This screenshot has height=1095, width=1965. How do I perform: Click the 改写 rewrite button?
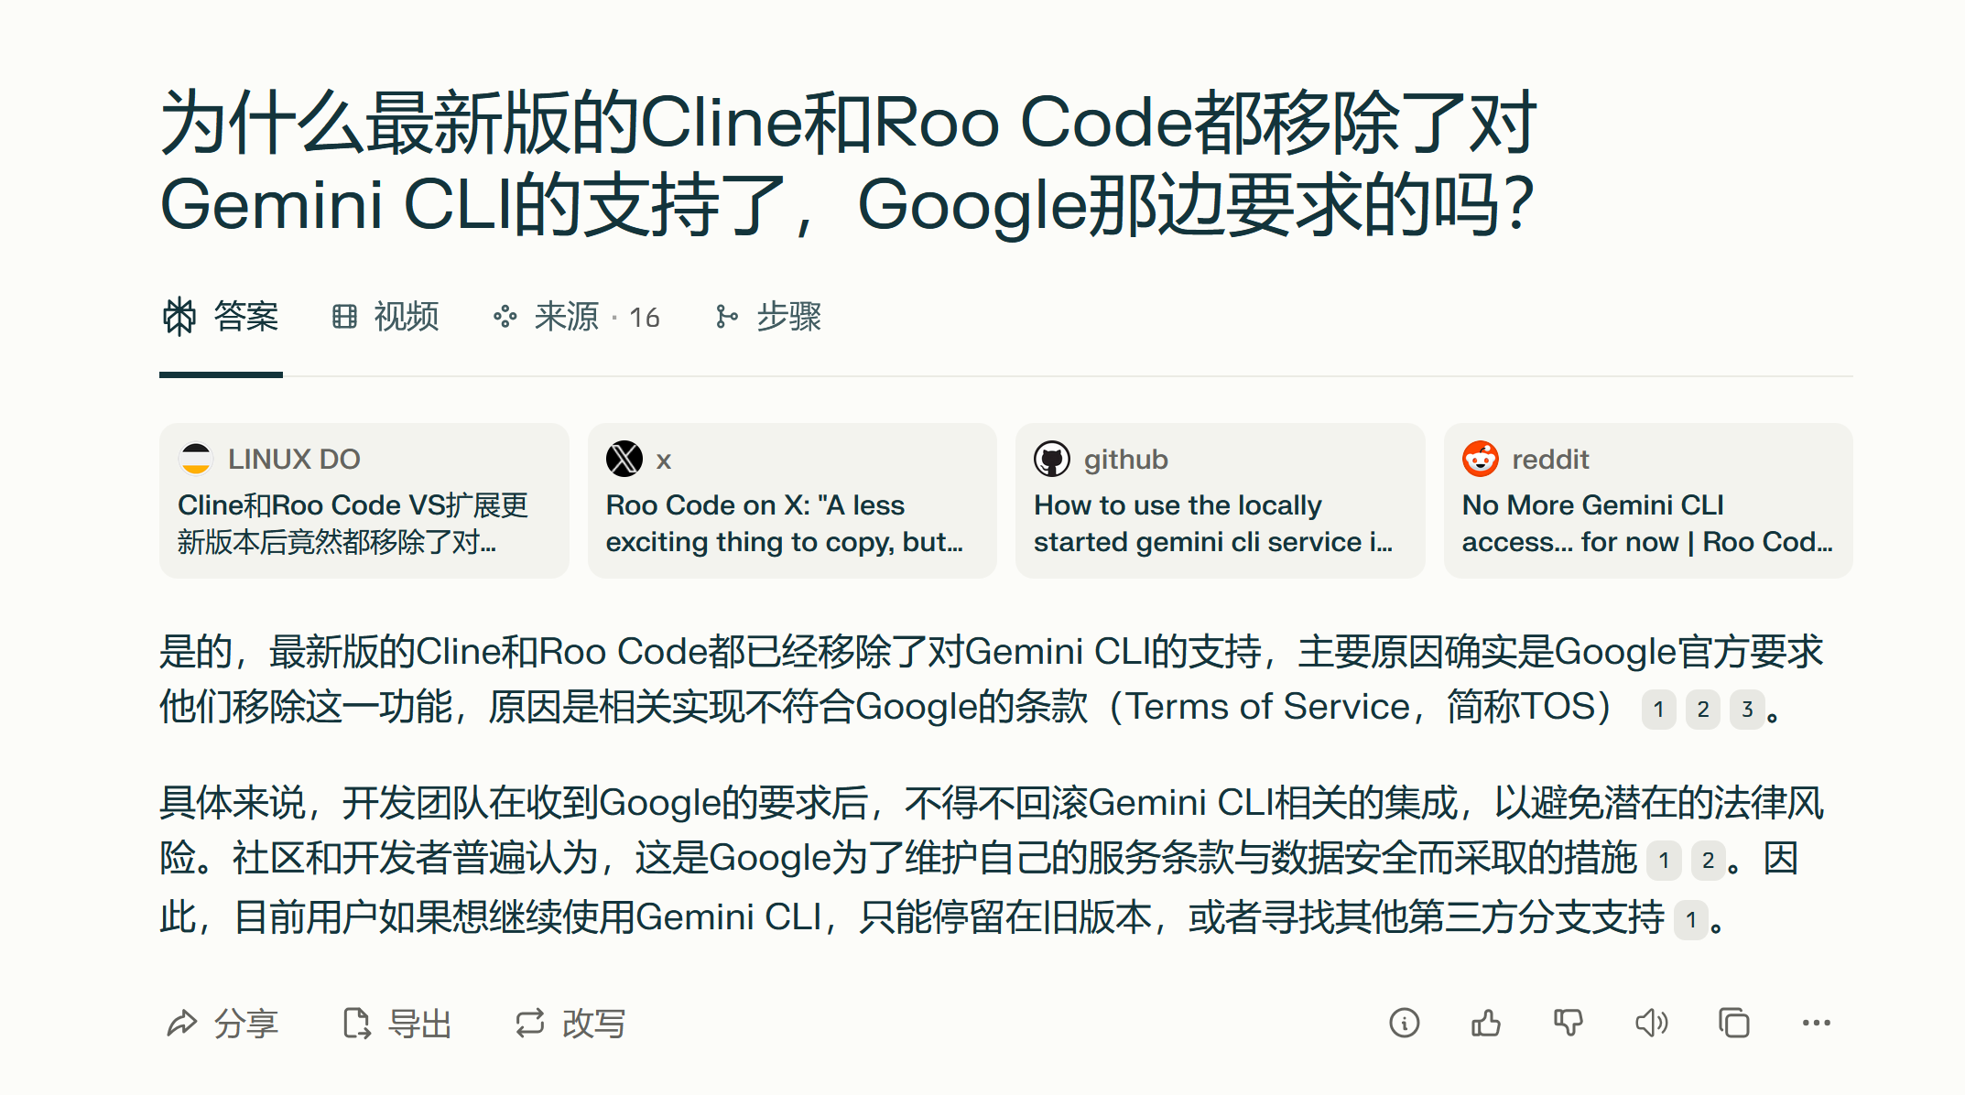pos(570,1023)
